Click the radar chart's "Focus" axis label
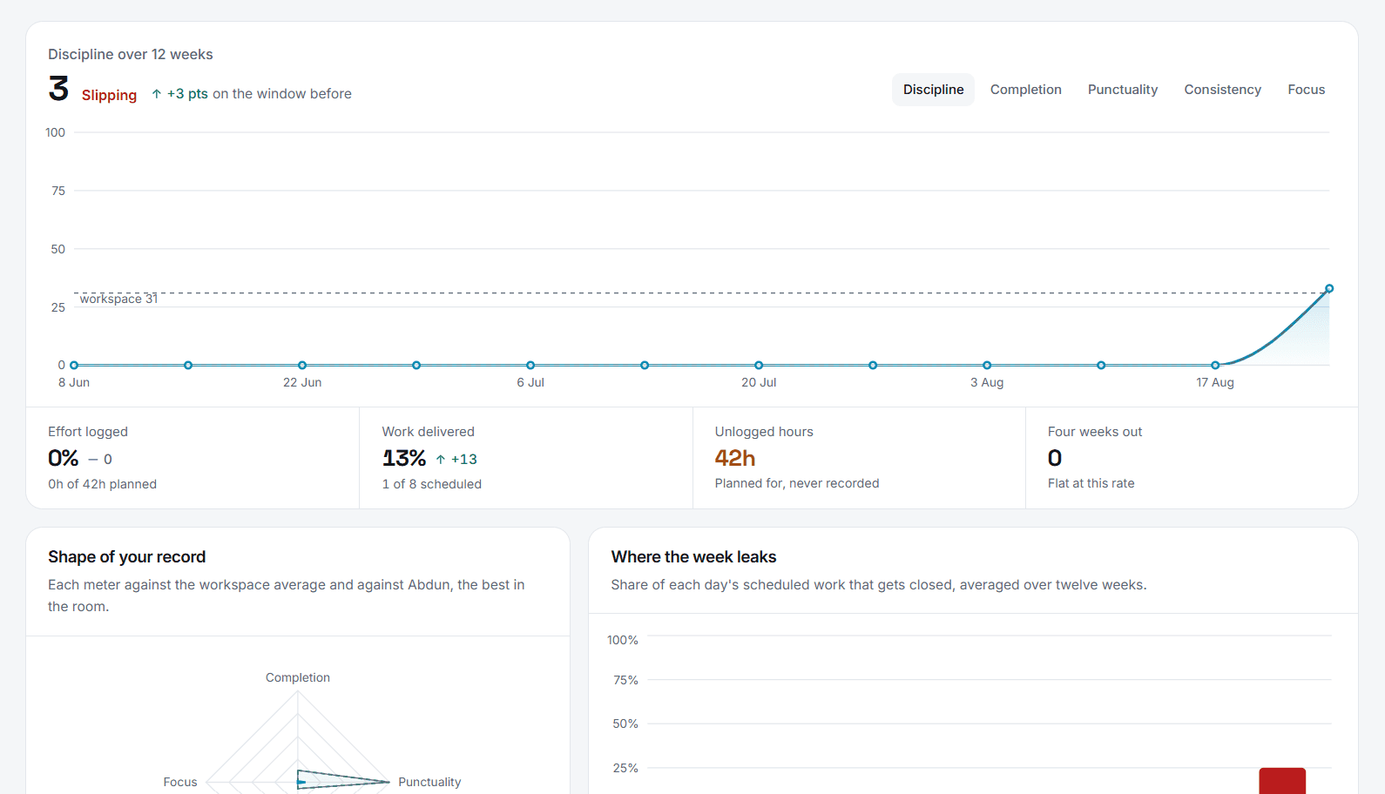This screenshot has width=1385, height=794. pos(180,782)
